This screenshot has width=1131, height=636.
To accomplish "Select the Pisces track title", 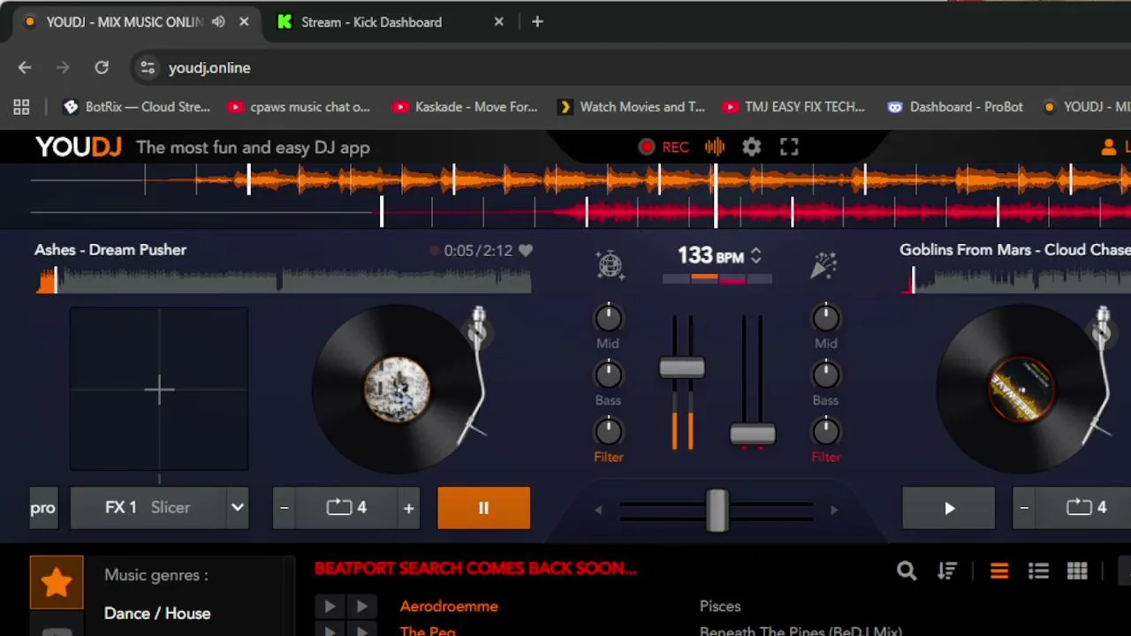I will 720,607.
